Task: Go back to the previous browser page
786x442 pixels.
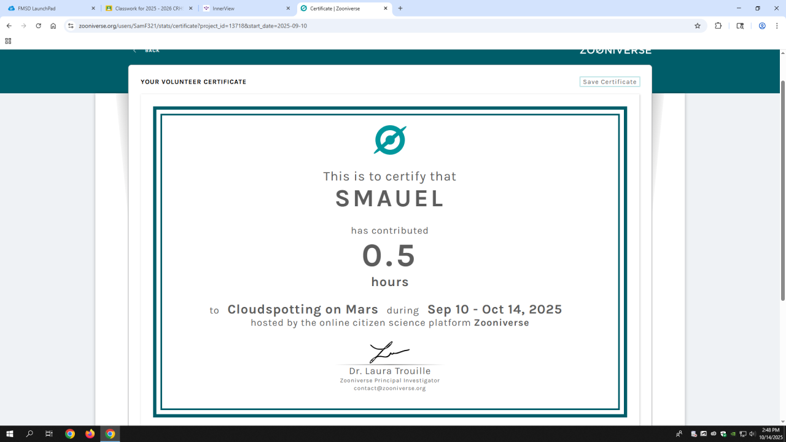Action: tap(9, 26)
